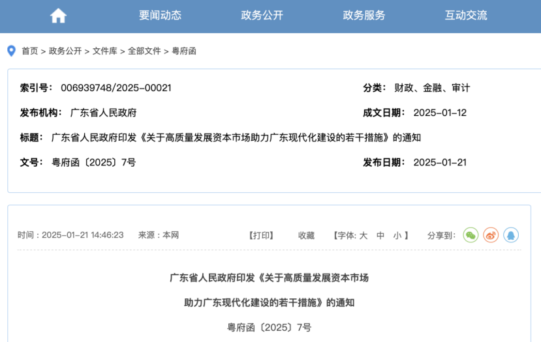This screenshot has height=342, width=541.
Task: Set font size to 小
Action: (x=397, y=235)
